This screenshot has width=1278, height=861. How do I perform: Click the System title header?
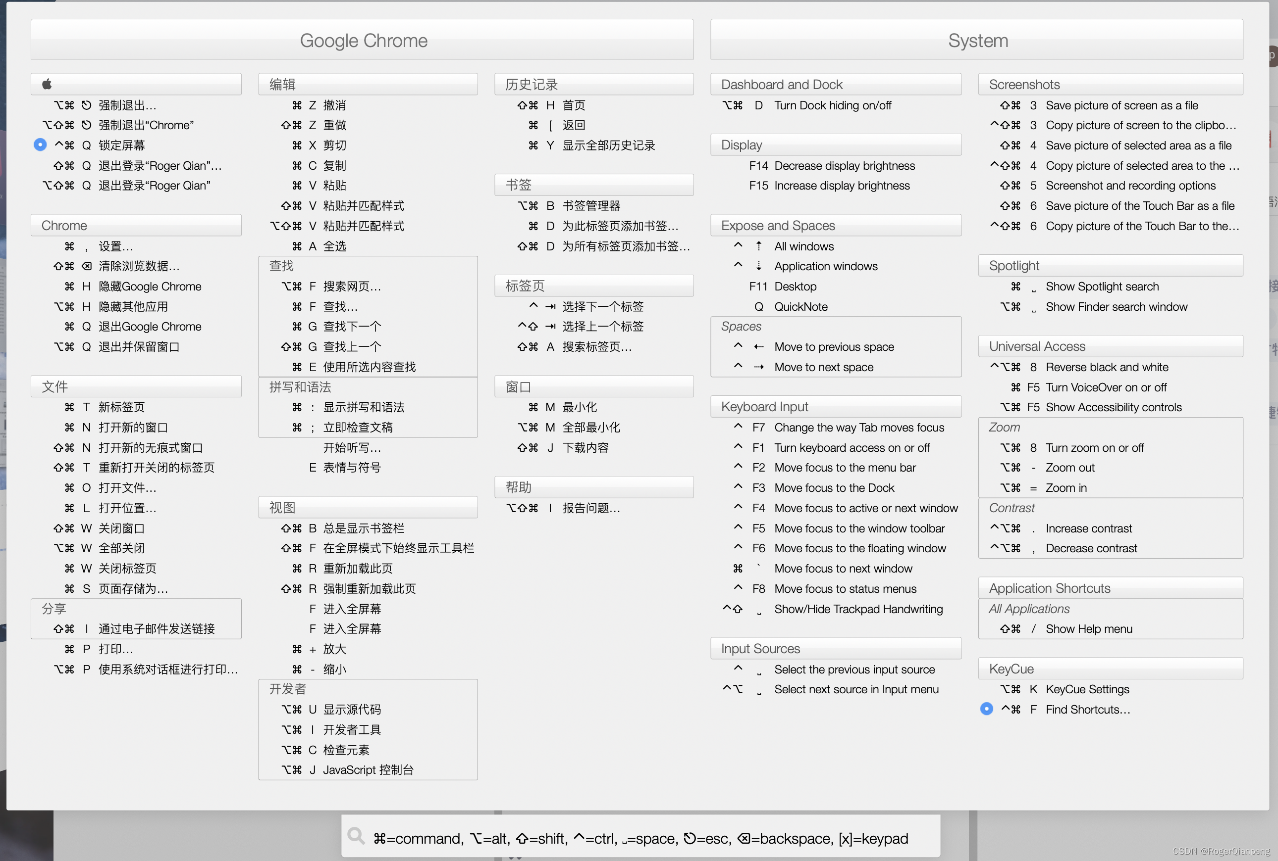tap(977, 40)
